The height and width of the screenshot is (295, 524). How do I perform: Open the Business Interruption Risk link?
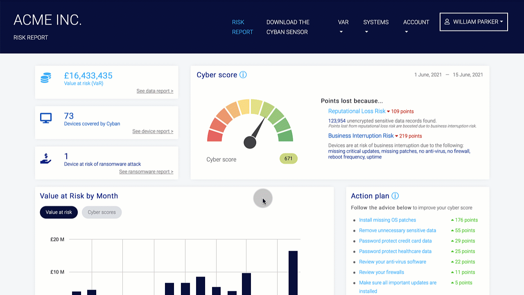(x=361, y=136)
